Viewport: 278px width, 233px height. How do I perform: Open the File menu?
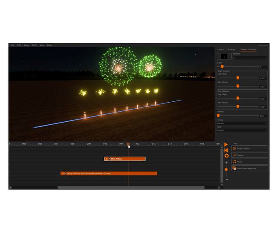[13, 45]
